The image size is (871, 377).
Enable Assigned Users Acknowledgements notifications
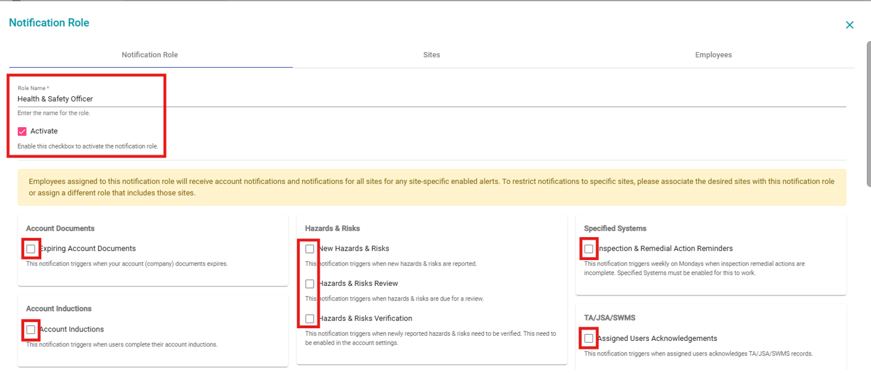(588, 338)
